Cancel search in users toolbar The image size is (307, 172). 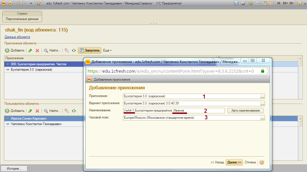coord(66,111)
